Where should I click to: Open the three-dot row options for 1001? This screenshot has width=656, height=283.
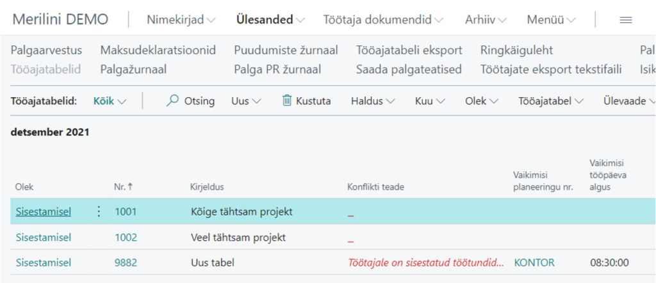[99, 211]
